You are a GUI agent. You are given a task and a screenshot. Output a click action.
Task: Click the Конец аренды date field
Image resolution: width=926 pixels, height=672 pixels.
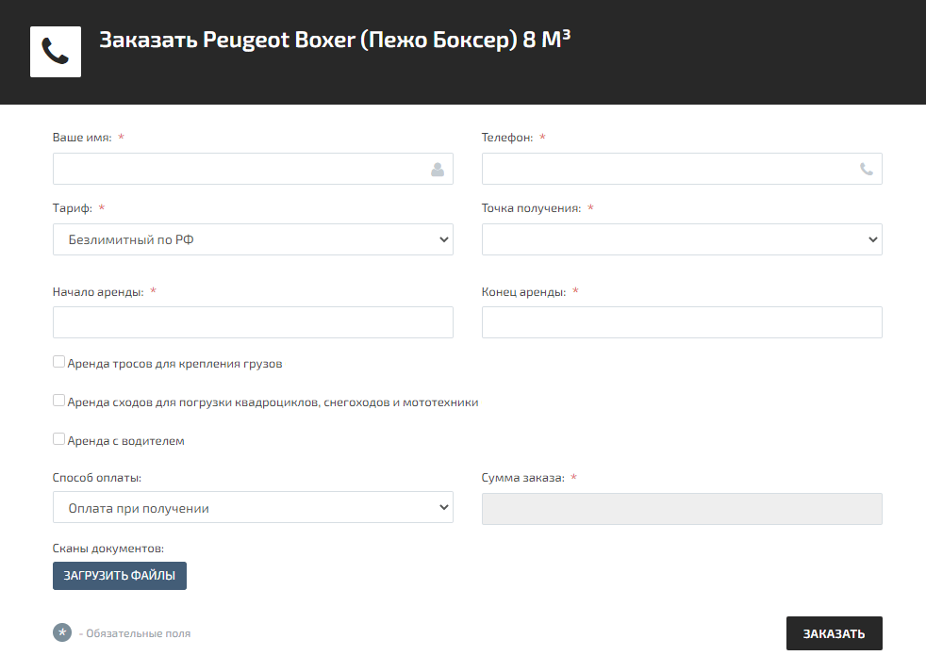click(682, 322)
